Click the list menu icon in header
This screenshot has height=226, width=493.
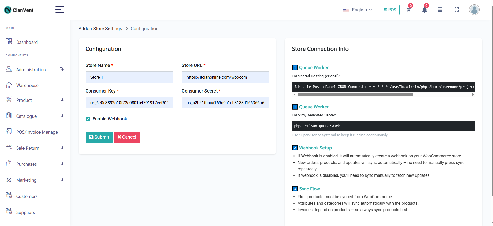pyautogui.click(x=440, y=10)
